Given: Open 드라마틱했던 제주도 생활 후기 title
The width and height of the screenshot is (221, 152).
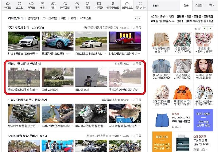Looking at the screenshot, I should point(27,100).
